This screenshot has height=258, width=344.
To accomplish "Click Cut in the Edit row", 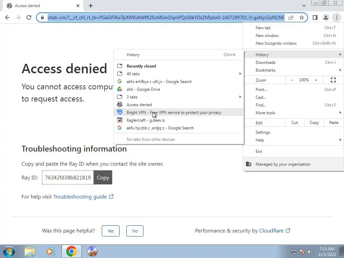I will [x=295, y=123].
